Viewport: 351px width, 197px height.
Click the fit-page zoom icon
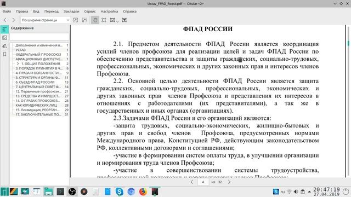coord(76,20)
